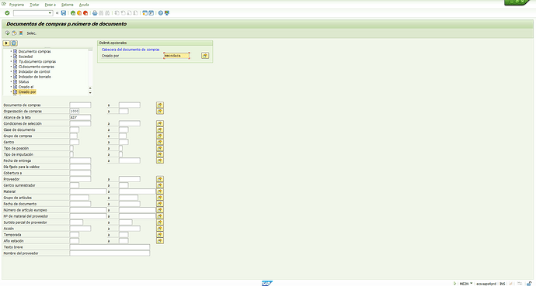The image size is (536, 286).
Task: Click Cabecera del documento de compras link
Action: pos(131,50)
